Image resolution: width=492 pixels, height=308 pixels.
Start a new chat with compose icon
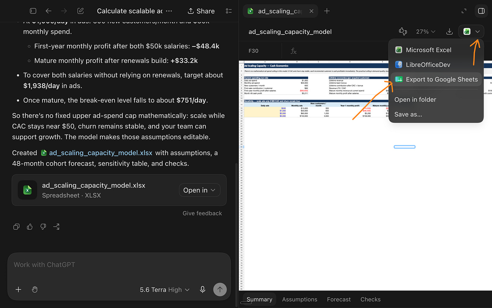pyautogui.click(x=80, y=11)
